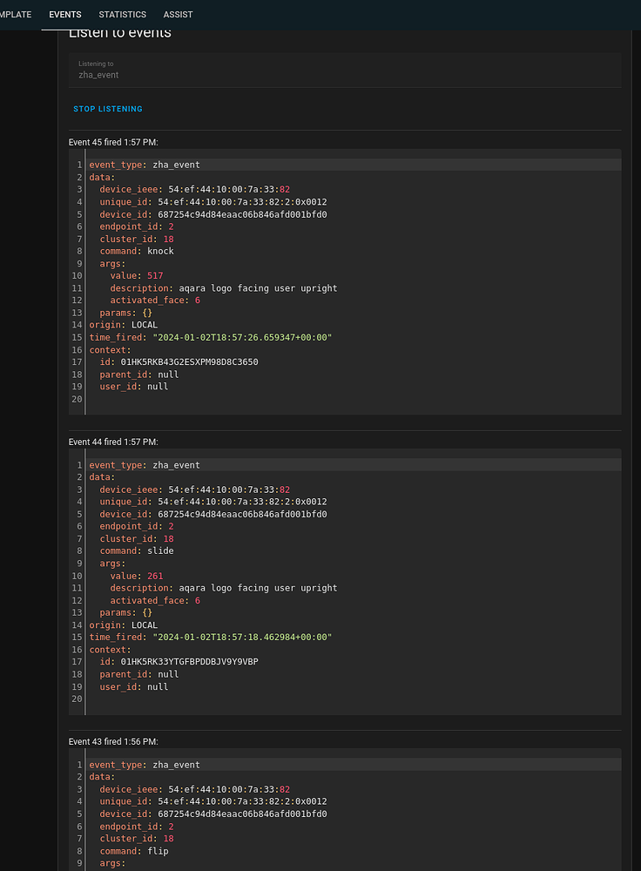Click the time_fired 18:57:26 timestamp
This screenshot has width=641, height=871.
point(242,337)
